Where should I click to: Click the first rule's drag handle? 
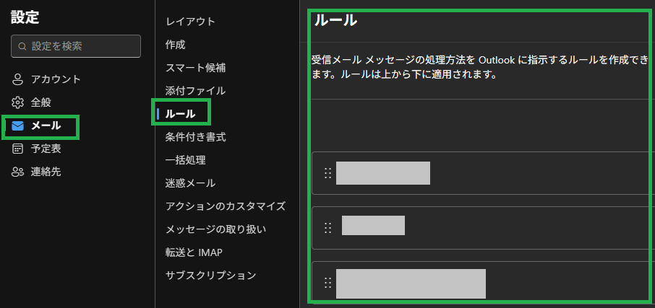pos(328,173)
